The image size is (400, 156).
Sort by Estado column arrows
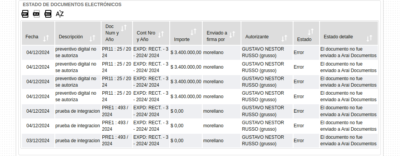tap(311, 32)
